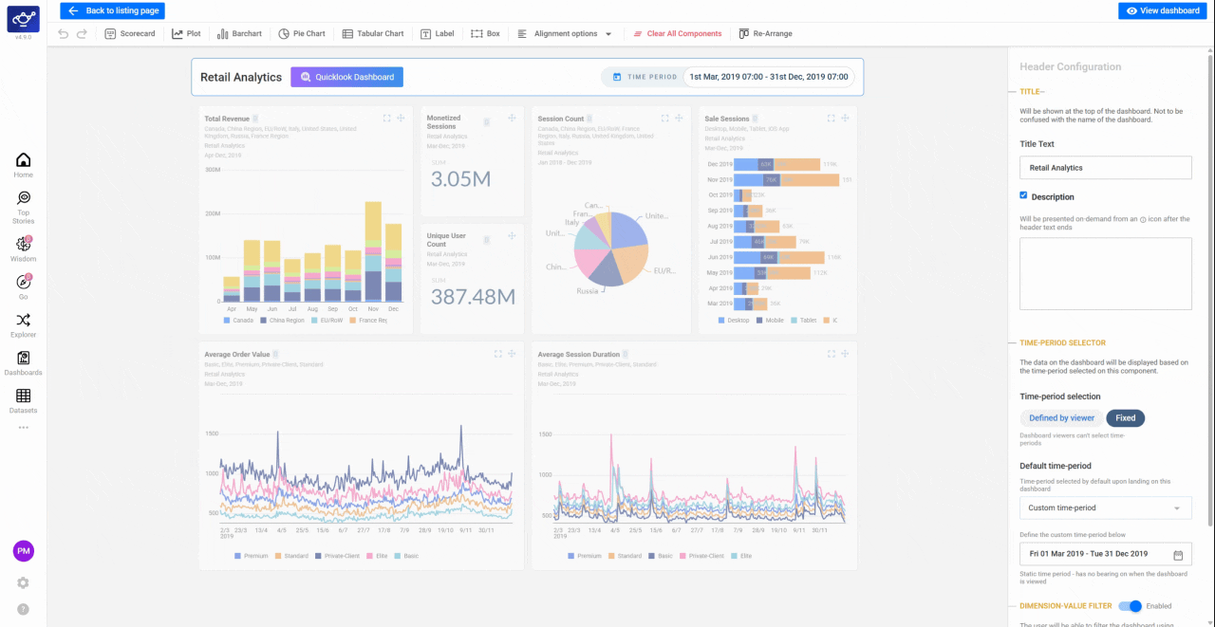Click custom time-period date range field
The height and width of the screenshot is (627, 1215).
pyautogui.click(x=1105, y=554)
